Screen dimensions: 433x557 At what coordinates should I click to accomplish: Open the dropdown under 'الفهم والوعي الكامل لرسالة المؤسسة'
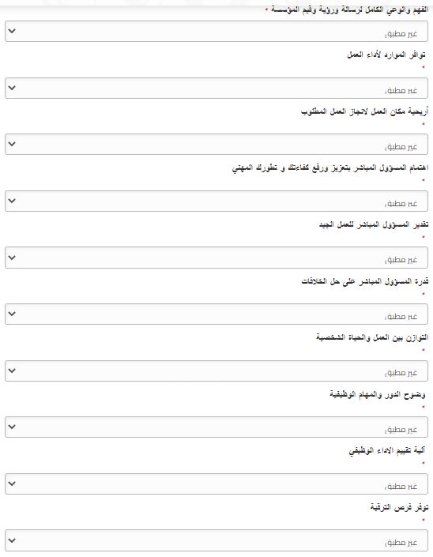point(216,32)
